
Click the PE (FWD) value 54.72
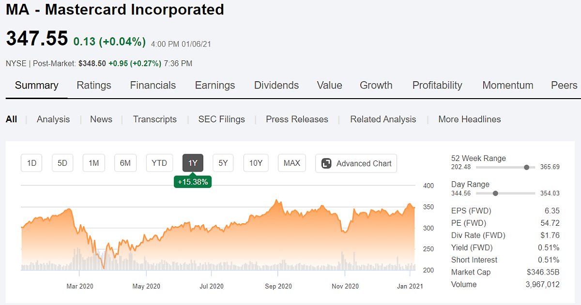[x=550, y=223]
